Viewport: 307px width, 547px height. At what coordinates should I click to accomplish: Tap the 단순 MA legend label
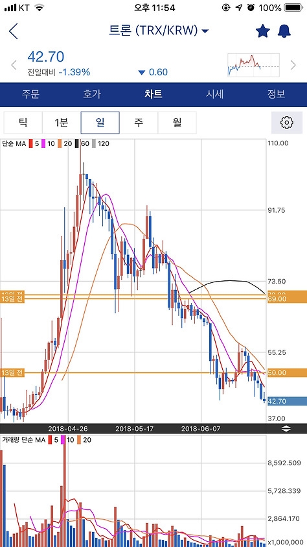coord(14,143)
